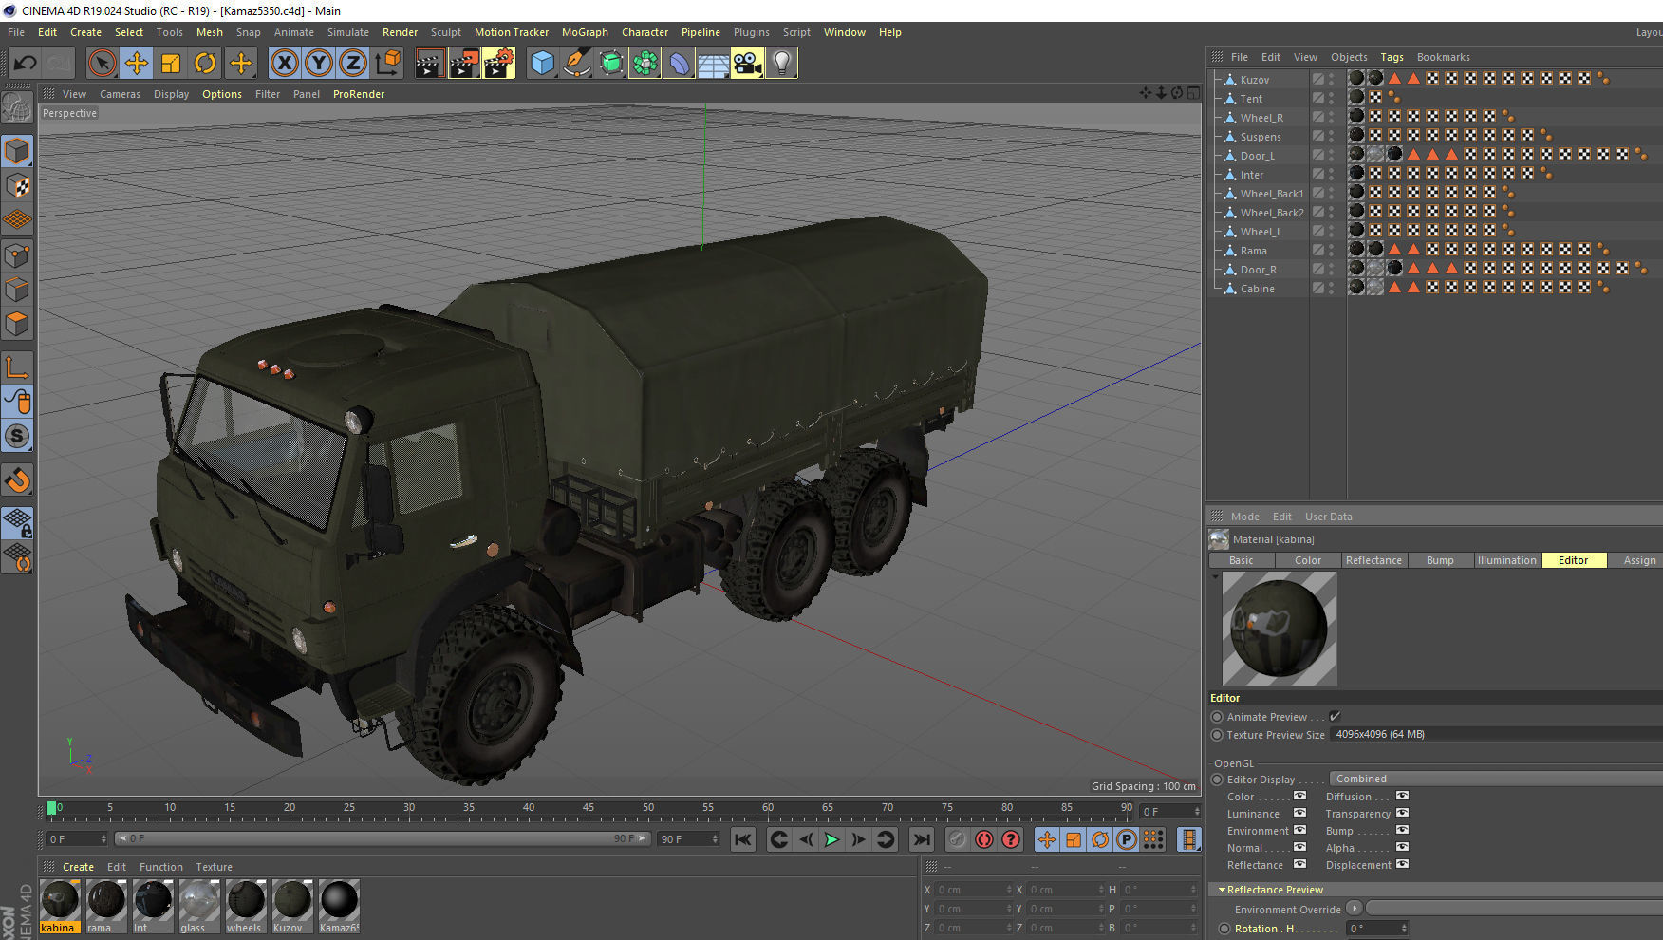Open the Assign material tab
This screenshot has height=940, width=1663.
[1639, 560]
